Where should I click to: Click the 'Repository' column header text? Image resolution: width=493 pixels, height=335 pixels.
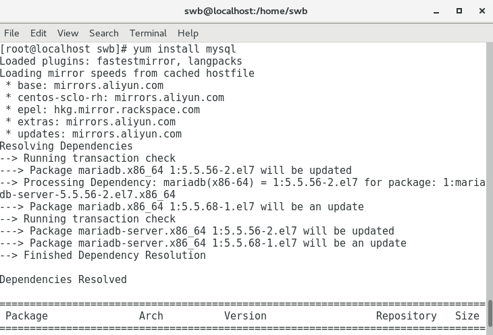click(406, 316)
